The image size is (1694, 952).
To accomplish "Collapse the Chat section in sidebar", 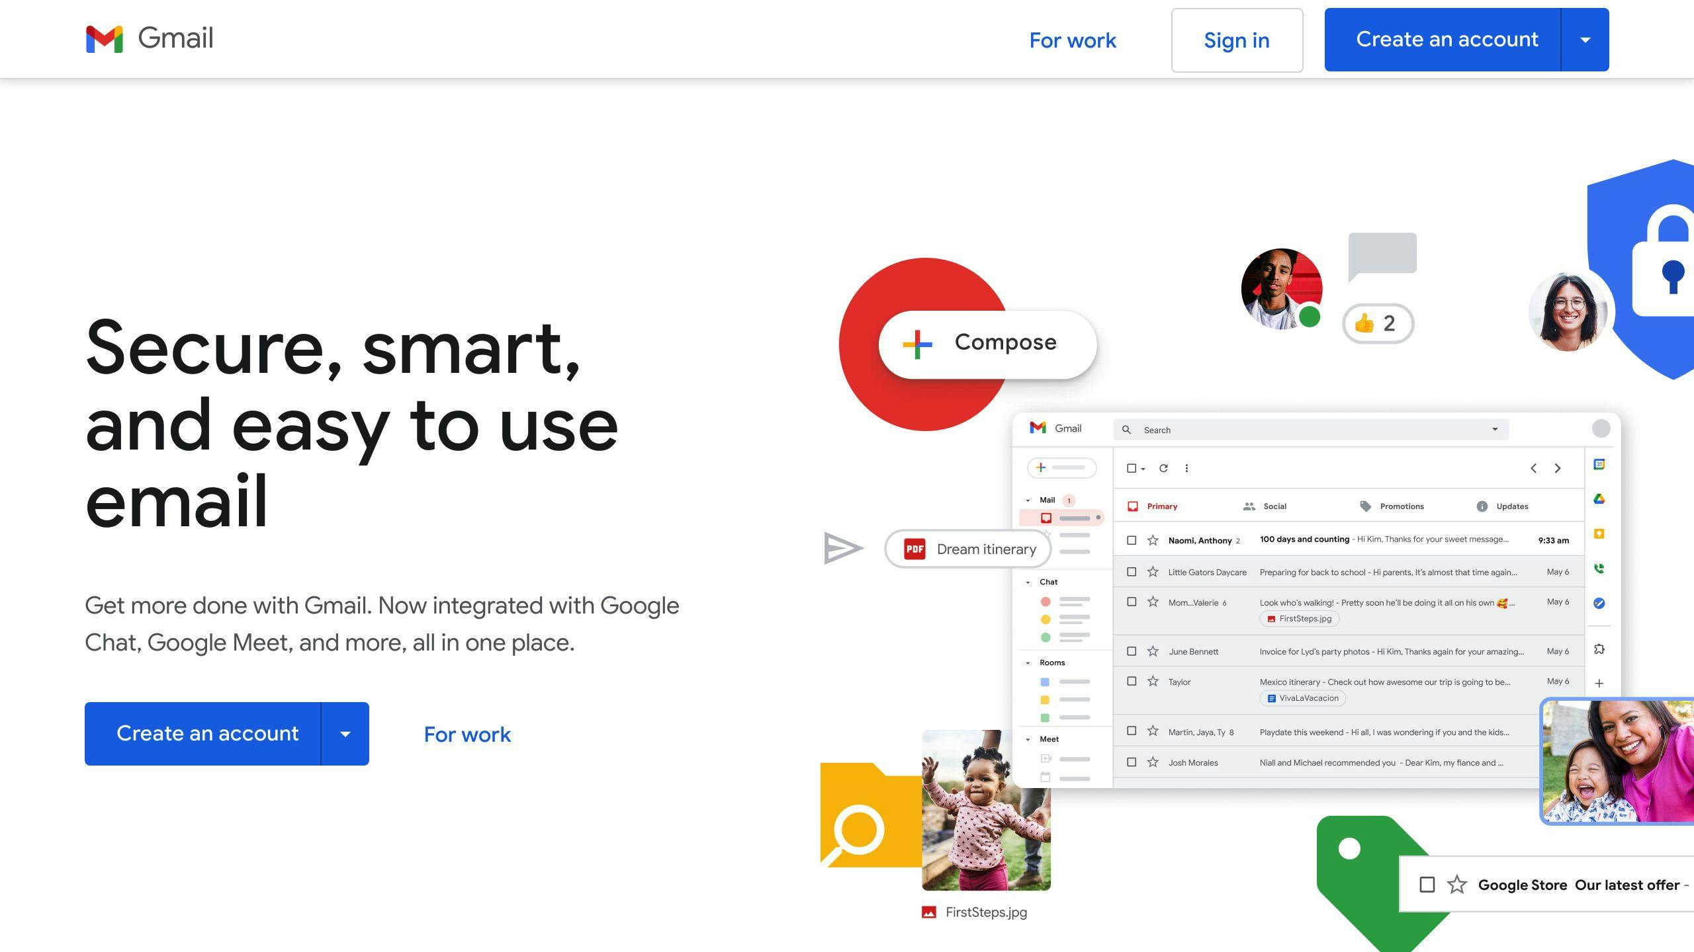I will click(1028, 582).
